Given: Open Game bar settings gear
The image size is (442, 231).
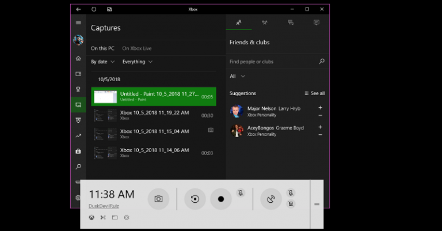Looking at the screenshot, I should [x=127, y=217].
